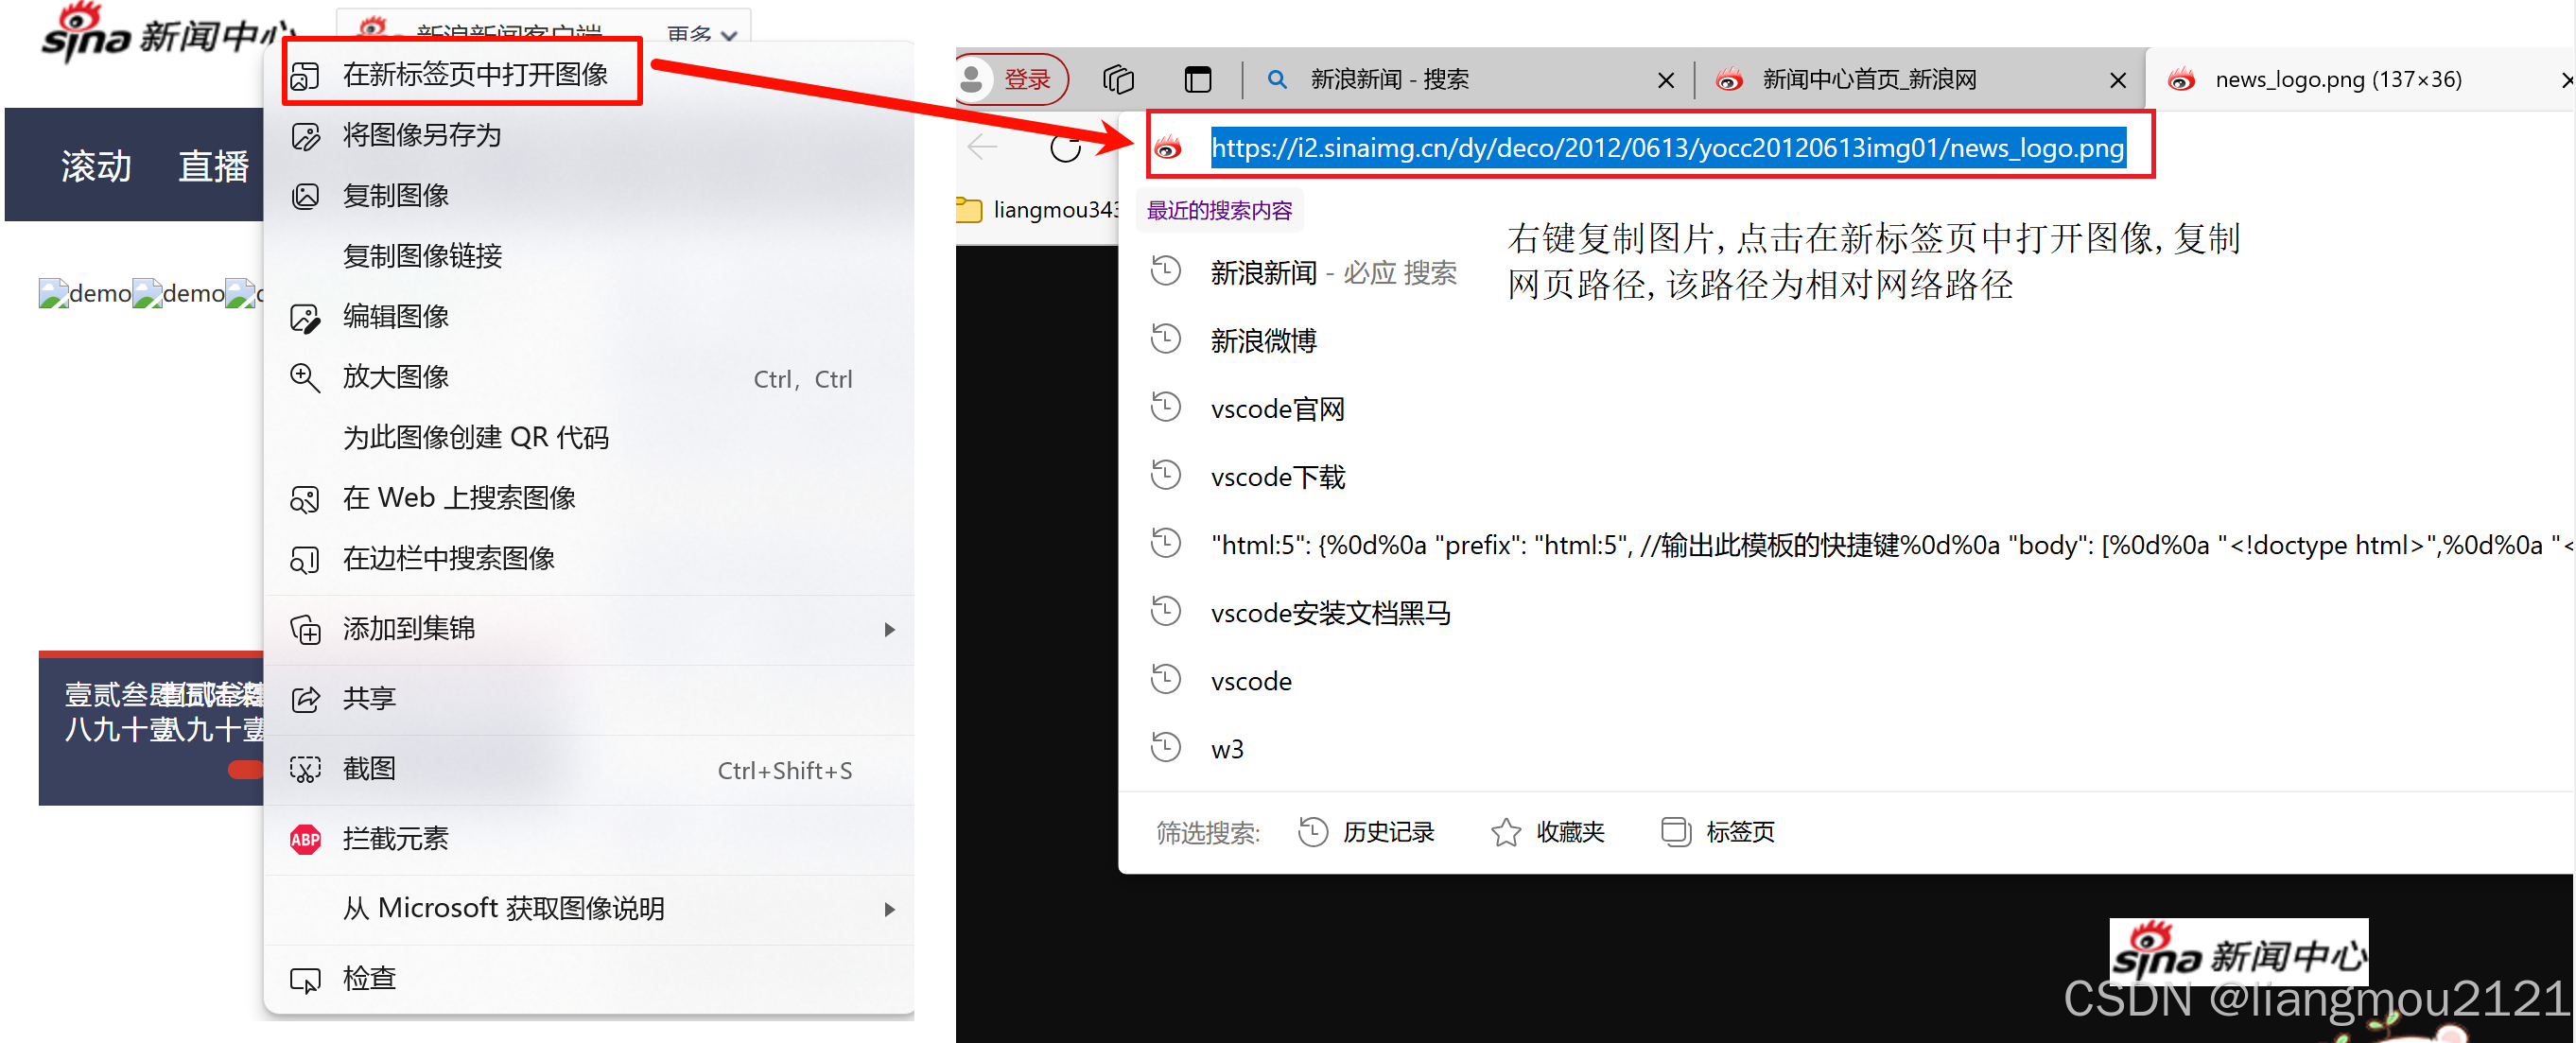Expand 从 Microsoft 获取图像说明 submenu

(x=889, y=909)
